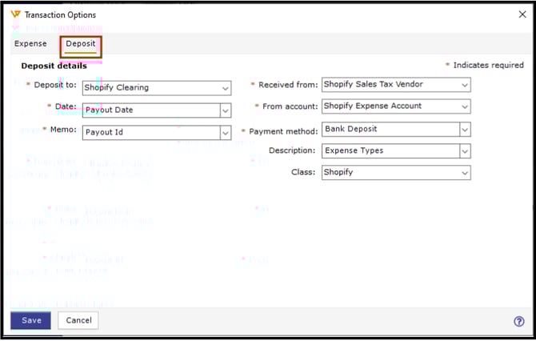
Task: Close the Transaction Options dialog
Action: tap(522, 14)
